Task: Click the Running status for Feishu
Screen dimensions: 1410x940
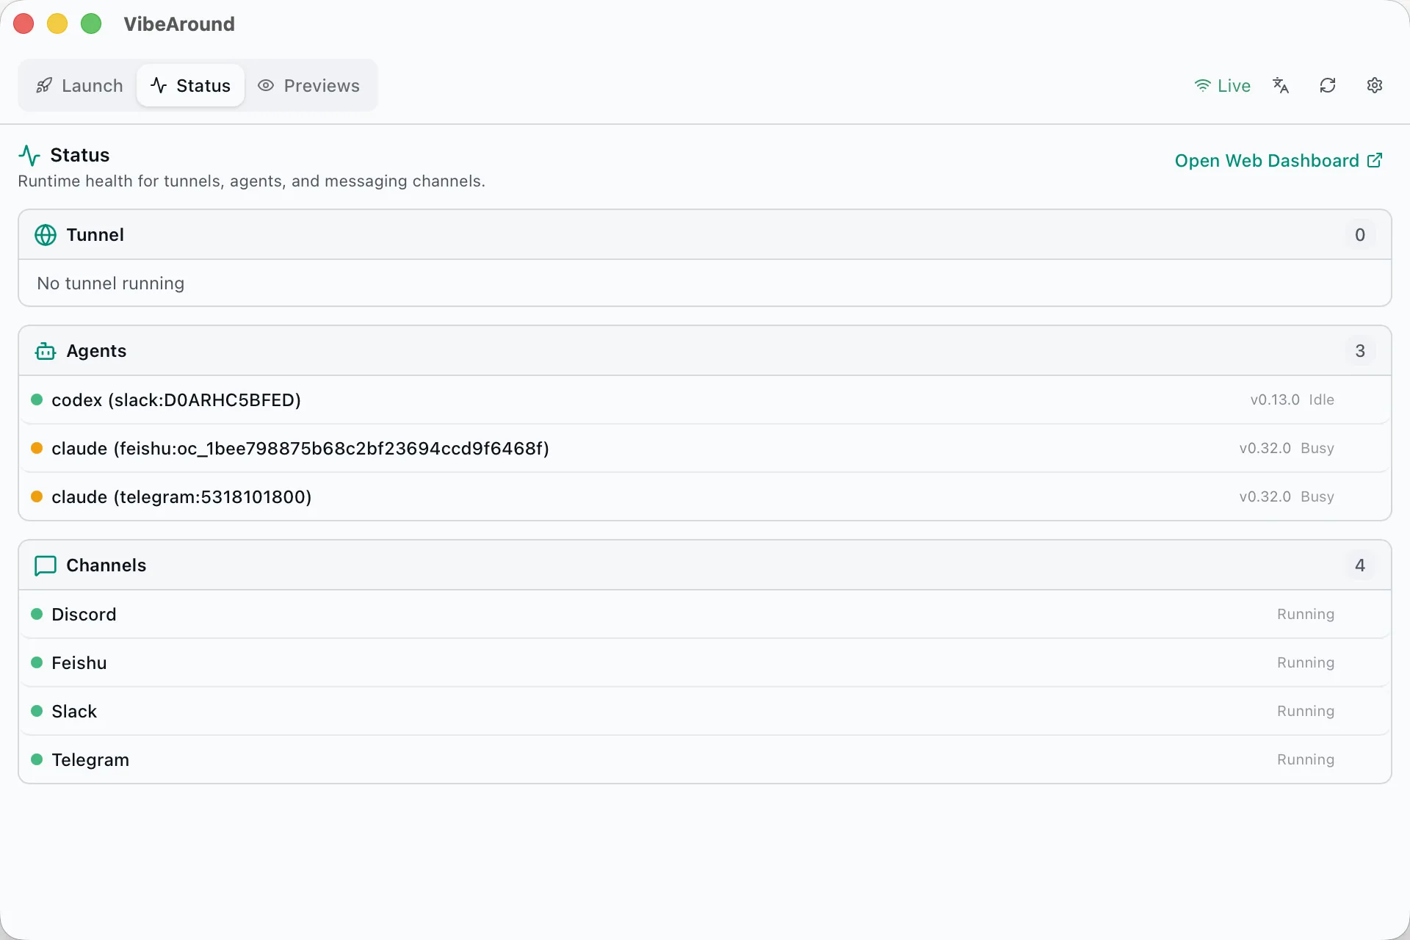Action: 1306,663
